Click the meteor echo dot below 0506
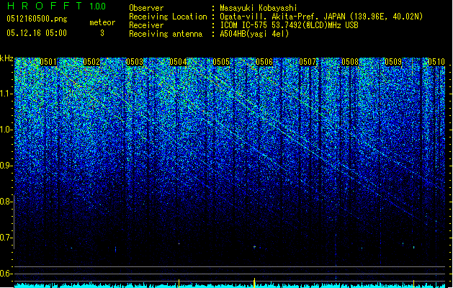This screenshot has height=288, width=453. click(254, 247)
